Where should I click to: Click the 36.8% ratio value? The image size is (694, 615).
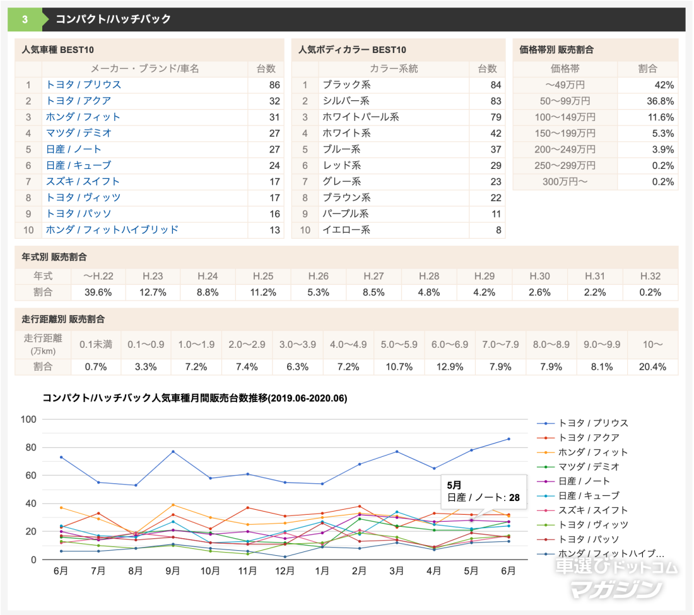pyautogui.click(x=661, y=101)
